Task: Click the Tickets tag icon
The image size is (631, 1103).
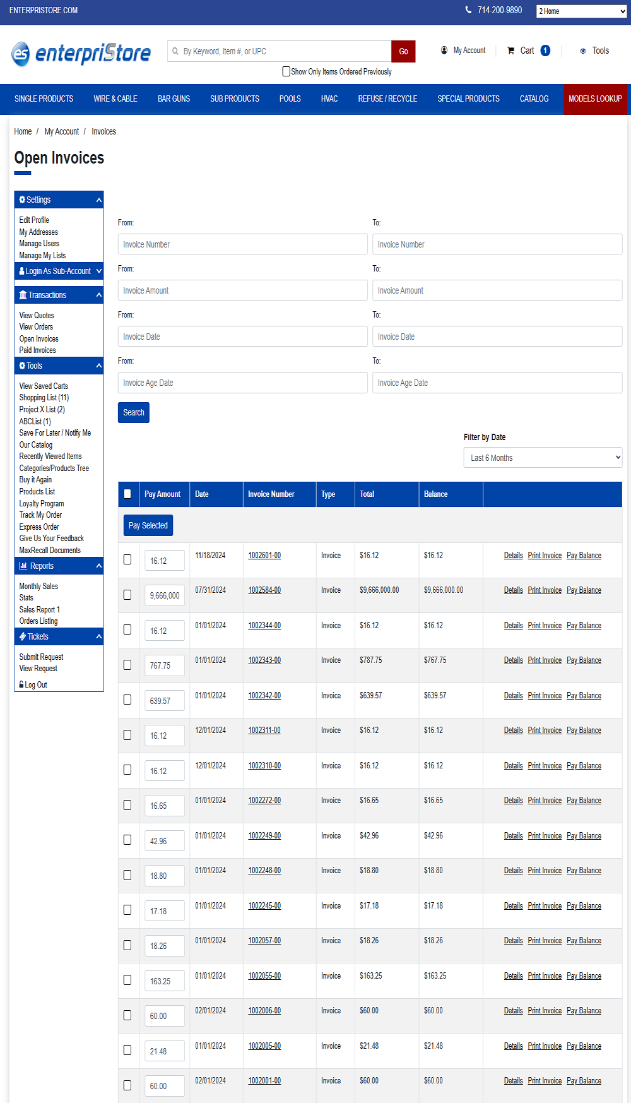Action: tap(23, 636)
